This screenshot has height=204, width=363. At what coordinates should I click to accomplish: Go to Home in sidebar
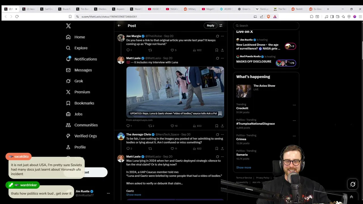pos(75,37)
